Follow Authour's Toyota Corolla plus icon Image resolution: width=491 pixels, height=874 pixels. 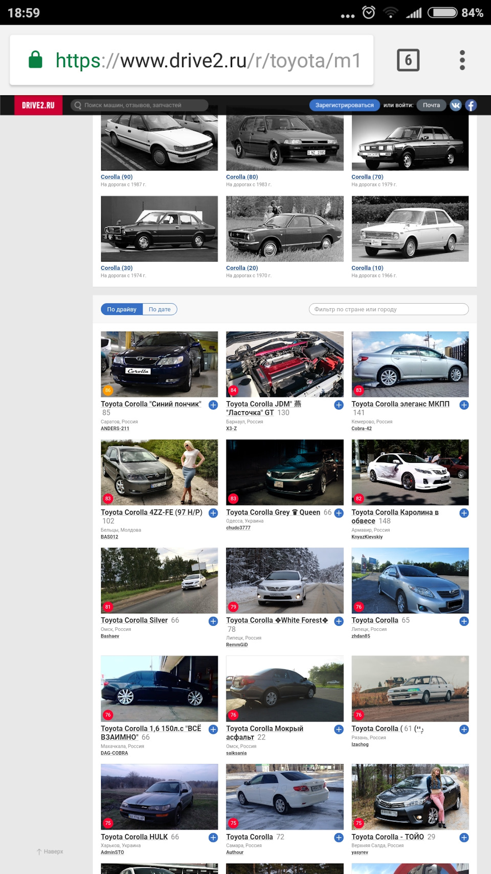coord(339,837)
